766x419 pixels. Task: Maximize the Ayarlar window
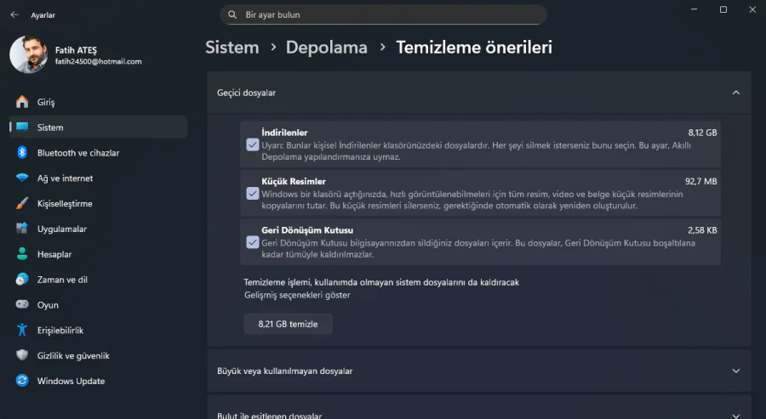[723, 9]
